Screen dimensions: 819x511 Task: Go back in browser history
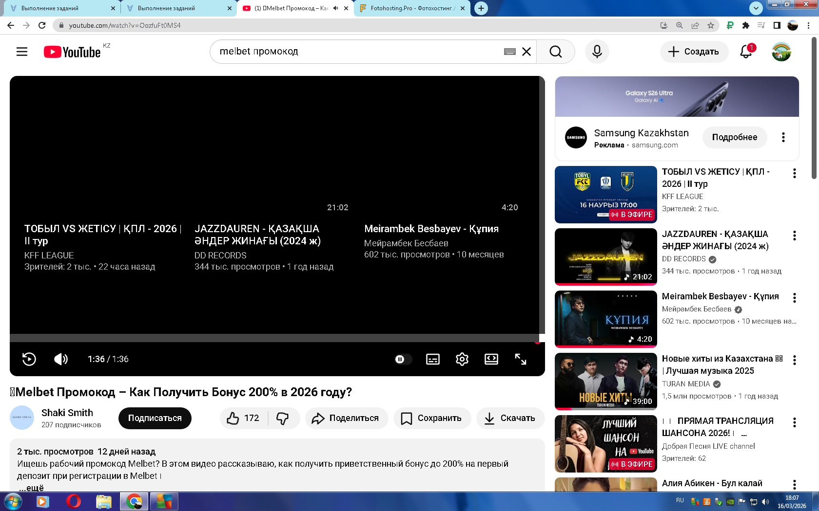[x=11, y=25]
